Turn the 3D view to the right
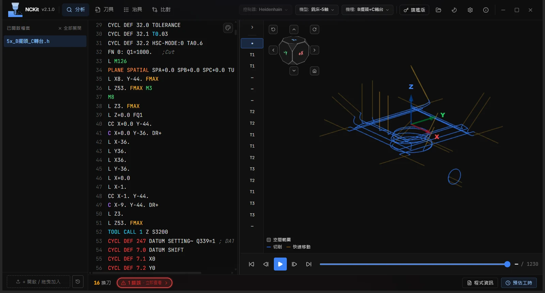This screenshot has width=545, height=293. 314,50
